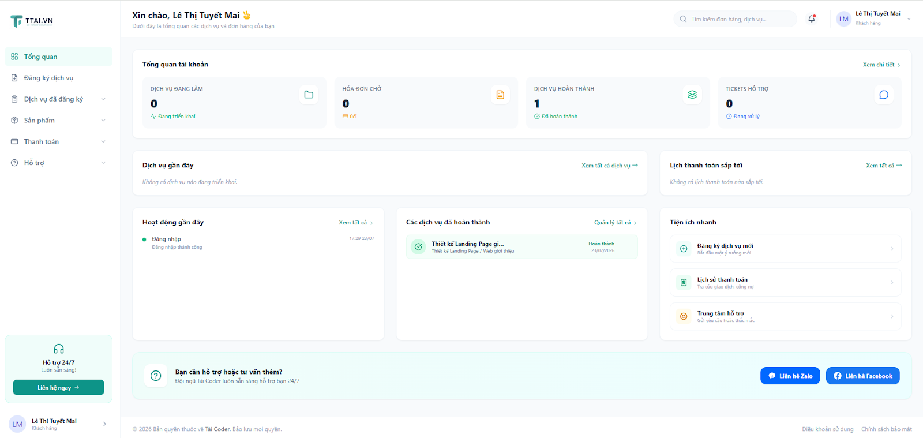Image resolution: width=923 pixels, height=438 pixels.
Task: Click the invoice icon in Hóa đơn chờ card
Action: [x=500, y=95]
